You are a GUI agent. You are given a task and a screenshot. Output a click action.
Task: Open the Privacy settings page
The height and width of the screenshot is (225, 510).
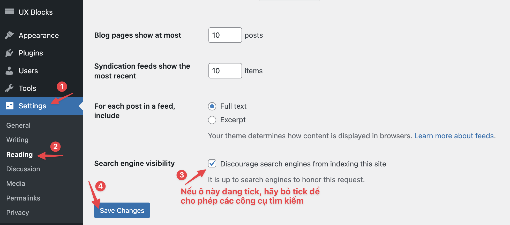click(x=17, y=212)
